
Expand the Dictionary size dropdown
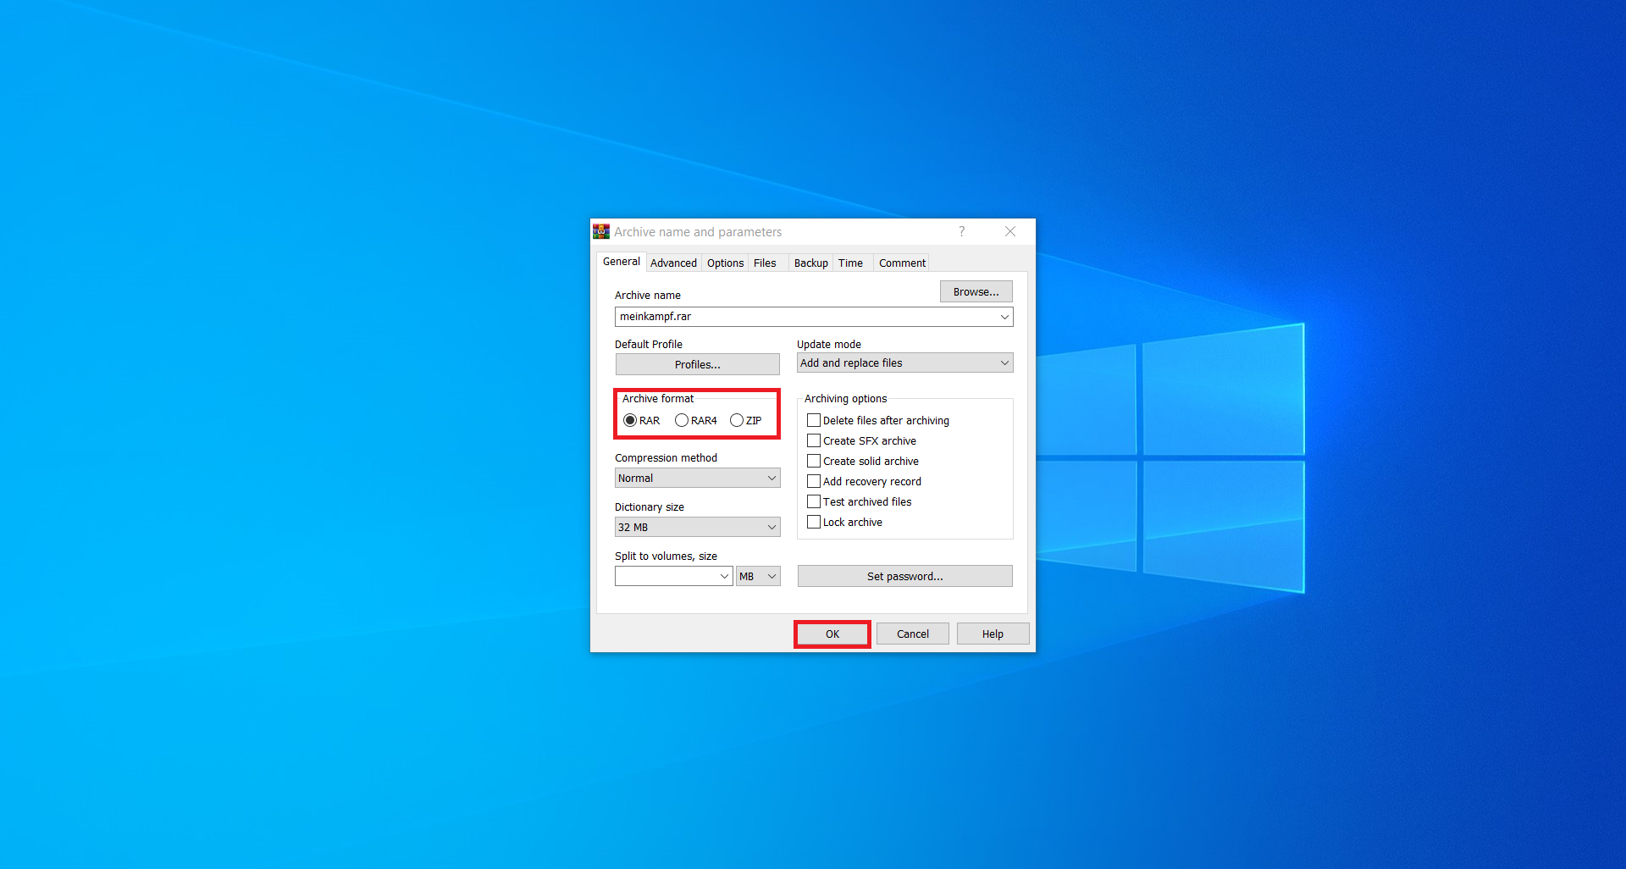click(770, 527)
